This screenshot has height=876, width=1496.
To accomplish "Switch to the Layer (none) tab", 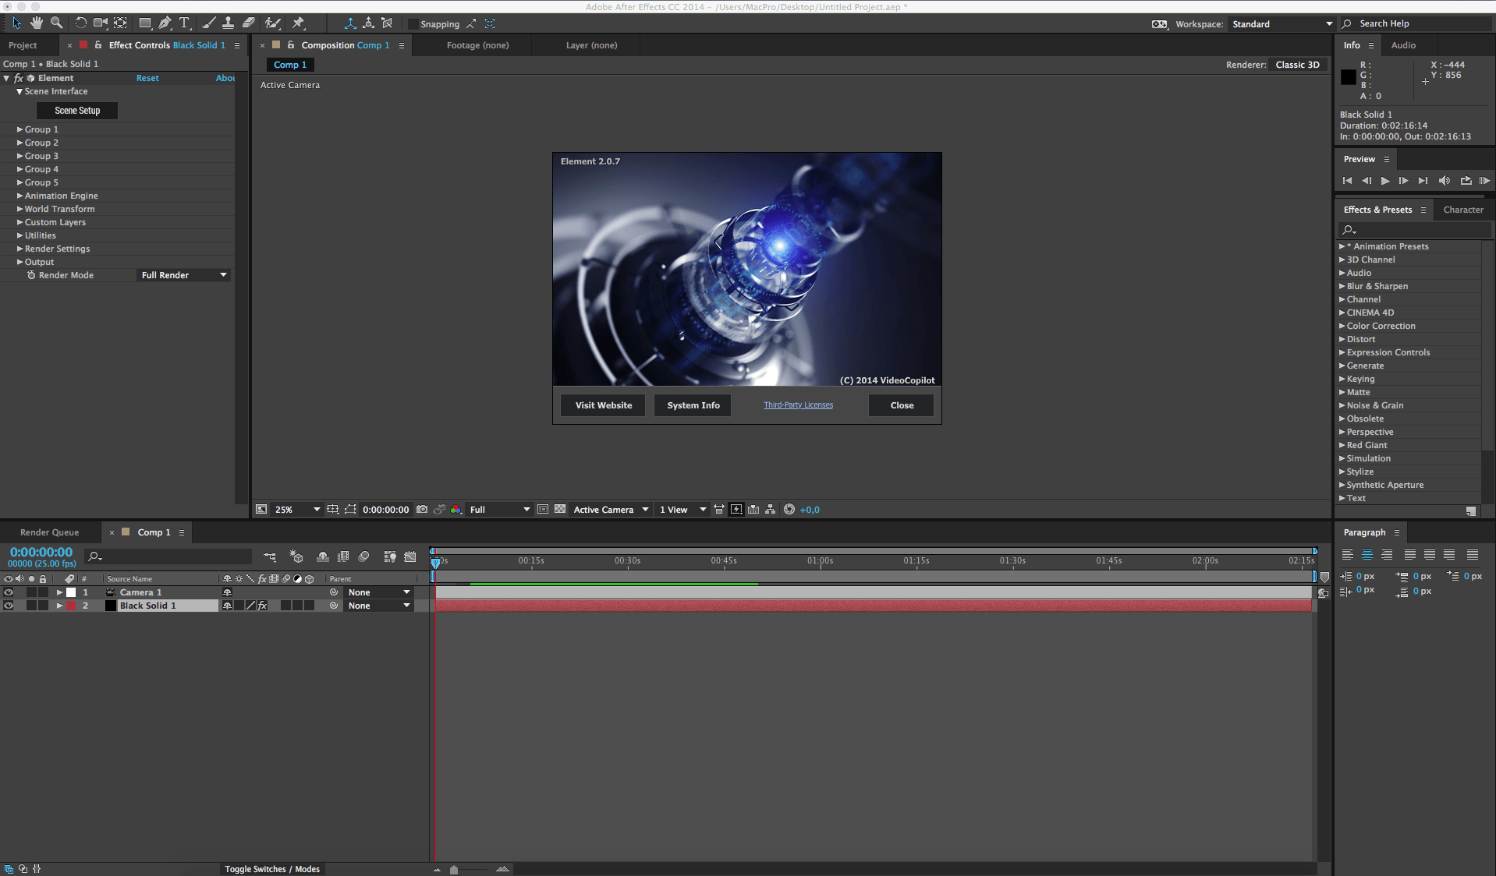I will [591, 45].
